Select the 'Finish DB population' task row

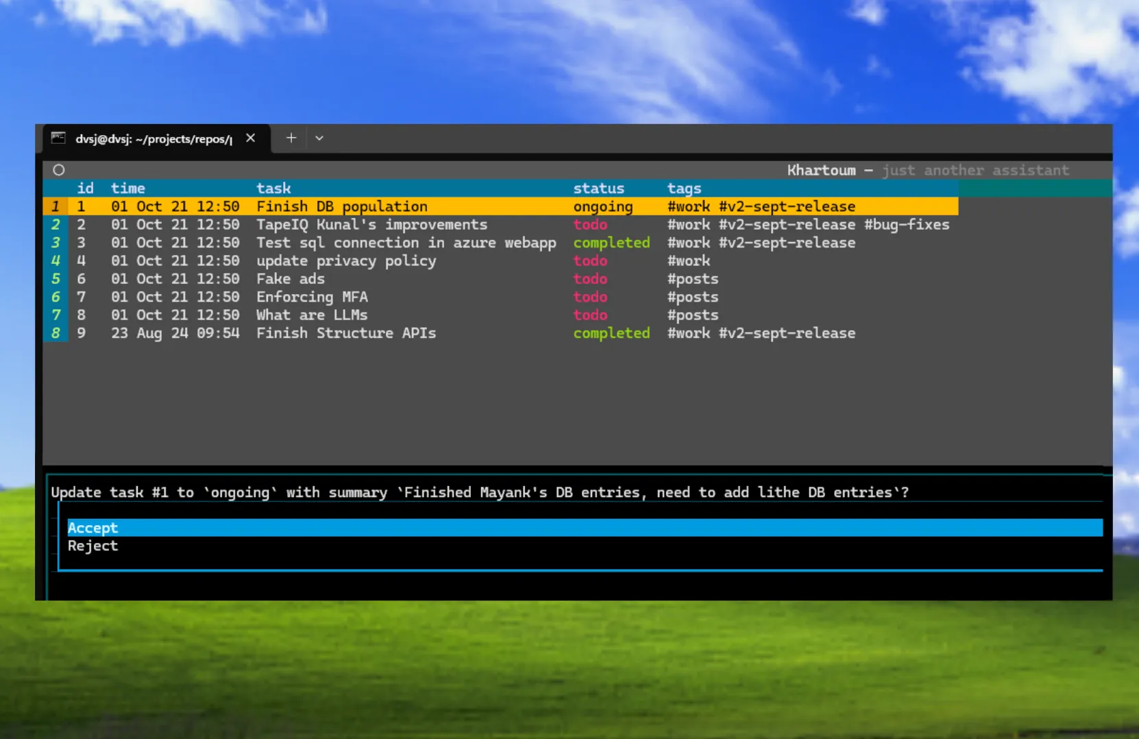click(x=500, y=206)
